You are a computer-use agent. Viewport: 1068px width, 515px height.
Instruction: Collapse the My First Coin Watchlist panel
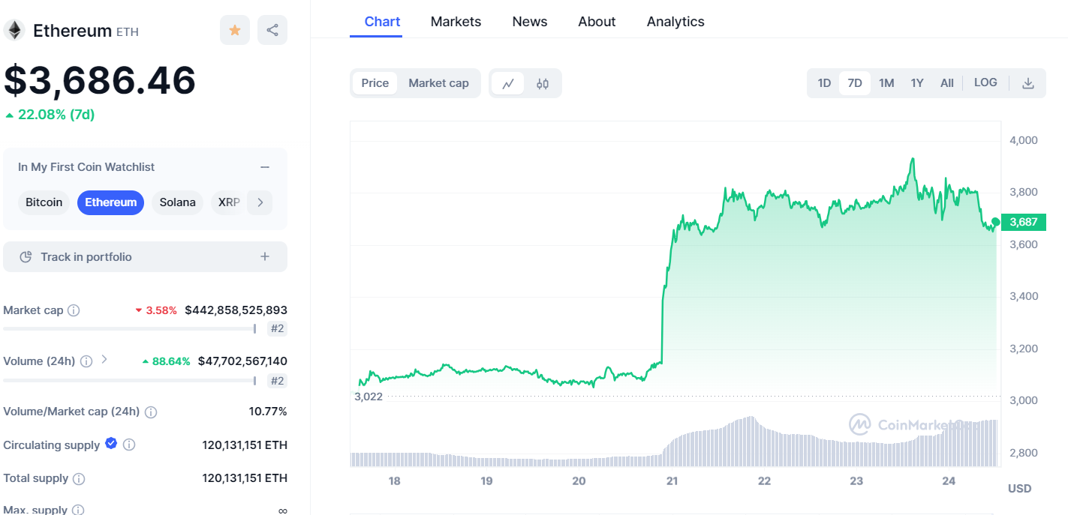point(265,167)
